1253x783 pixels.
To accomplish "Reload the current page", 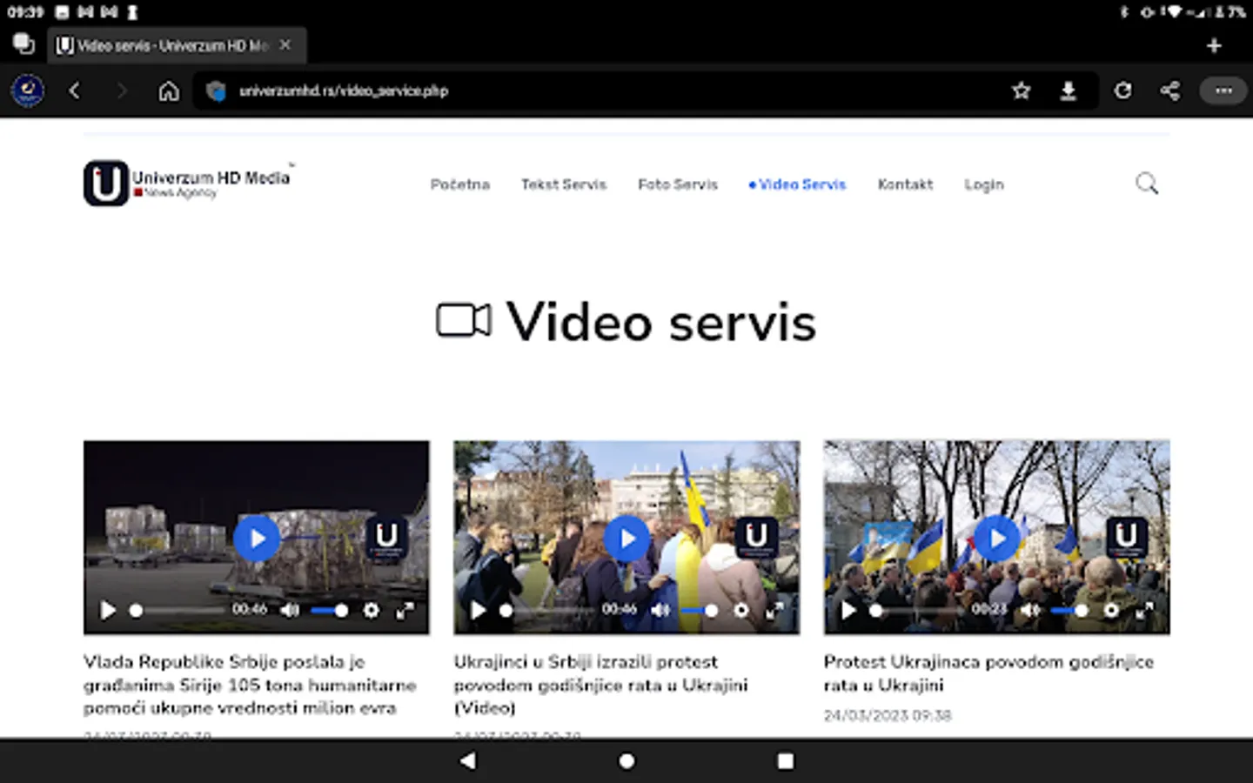I will pyautogui.click(x=1123, y=90).
